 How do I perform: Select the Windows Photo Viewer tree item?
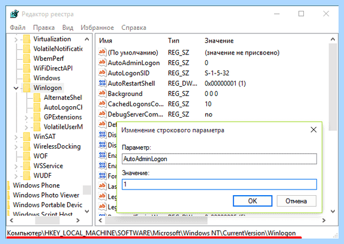(x=46, y=195)
